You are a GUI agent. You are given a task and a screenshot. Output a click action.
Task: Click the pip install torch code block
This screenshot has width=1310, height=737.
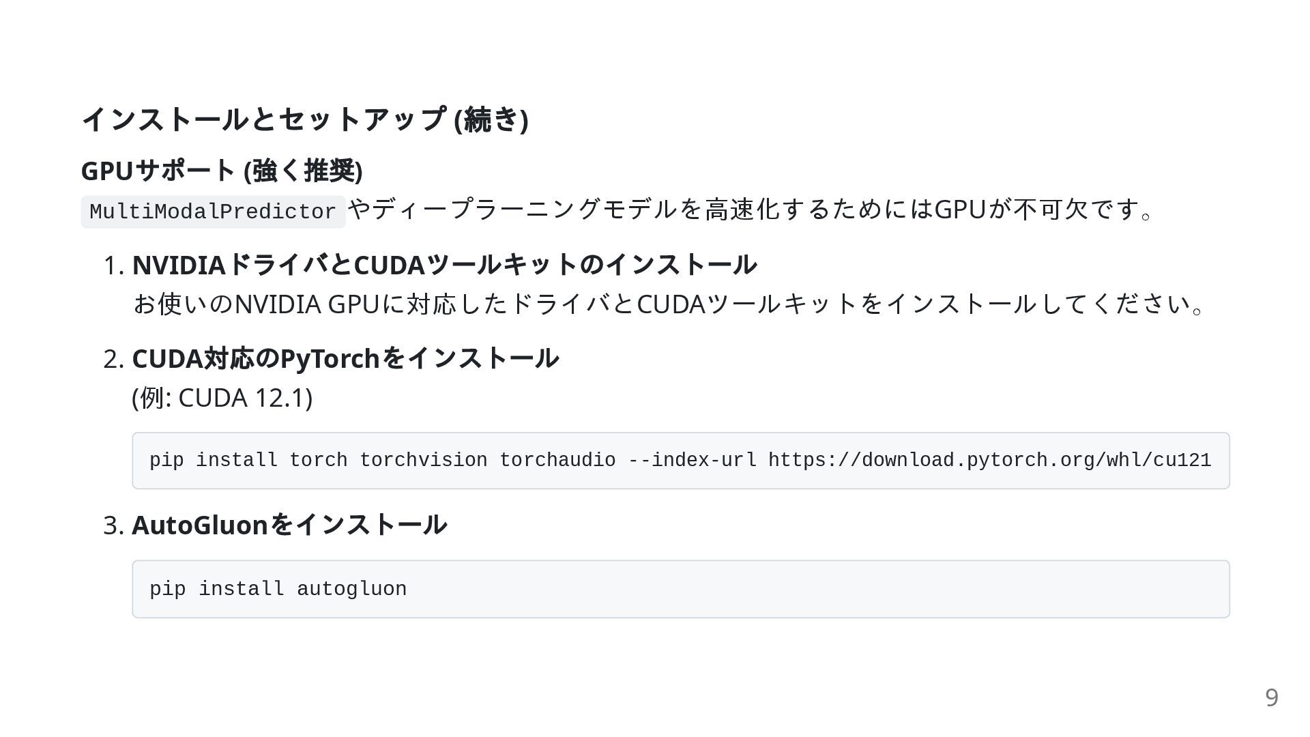coord(681,461)
